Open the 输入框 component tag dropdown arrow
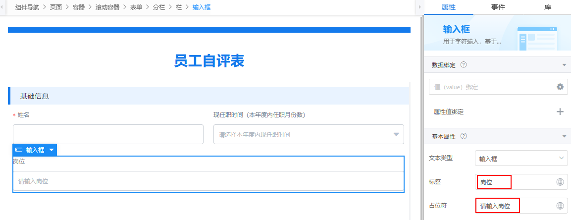This screenshot has width=571, height=220. [x=52, y=150]
